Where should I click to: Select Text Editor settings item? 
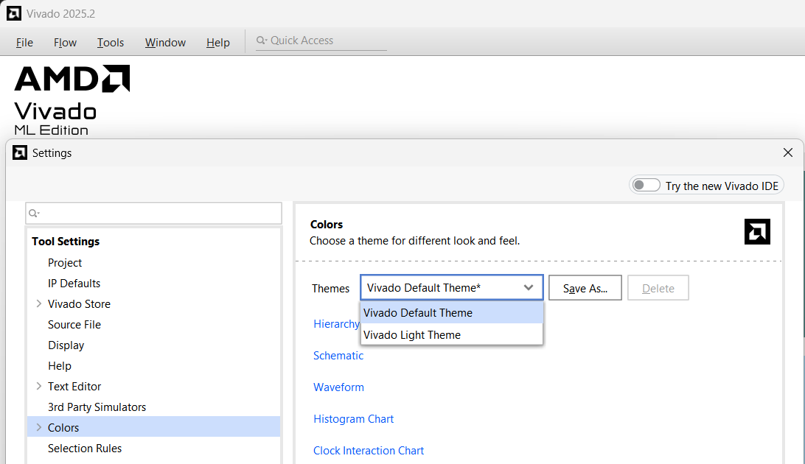74,386
